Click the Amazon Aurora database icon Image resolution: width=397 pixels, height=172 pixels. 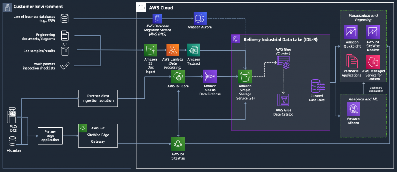[200, 18]
